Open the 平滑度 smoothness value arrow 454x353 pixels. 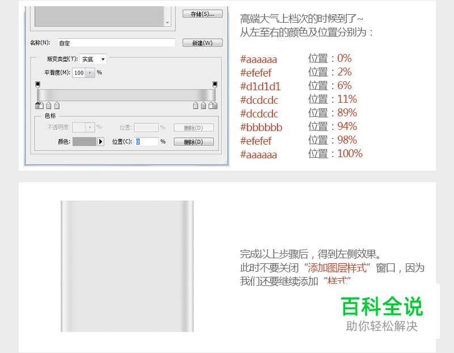(91, 73)
